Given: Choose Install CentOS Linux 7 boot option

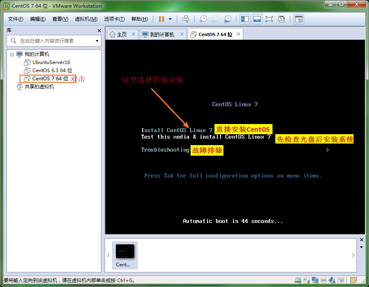Looking at the screenshot, I should 177,130.
